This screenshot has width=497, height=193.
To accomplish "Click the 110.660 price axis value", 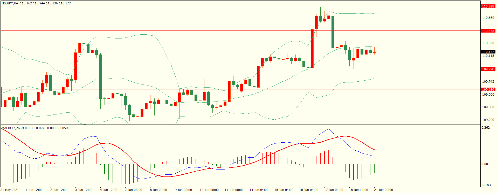I will pyautogui.click(x=488, y=18).
